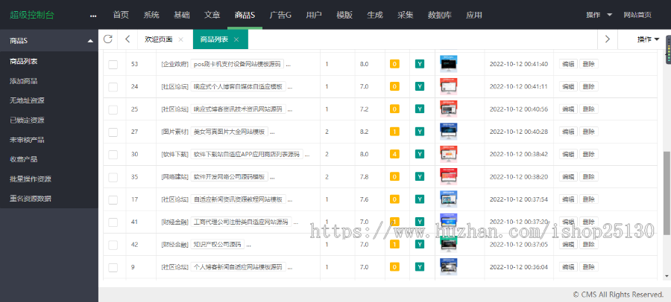Click 删除 button for row 24
The height and width of the screenshot is (302, 671).
588,86
